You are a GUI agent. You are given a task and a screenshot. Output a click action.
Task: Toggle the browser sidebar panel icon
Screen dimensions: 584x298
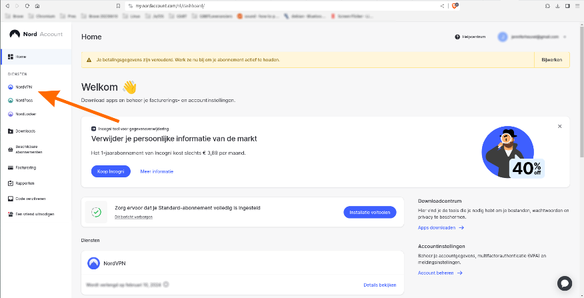pos(567,6)
